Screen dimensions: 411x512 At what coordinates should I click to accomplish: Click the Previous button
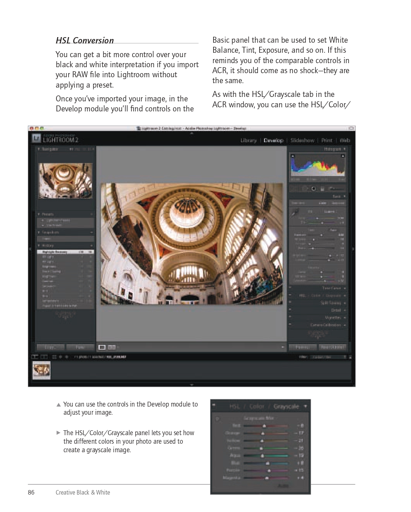(303, 348)
